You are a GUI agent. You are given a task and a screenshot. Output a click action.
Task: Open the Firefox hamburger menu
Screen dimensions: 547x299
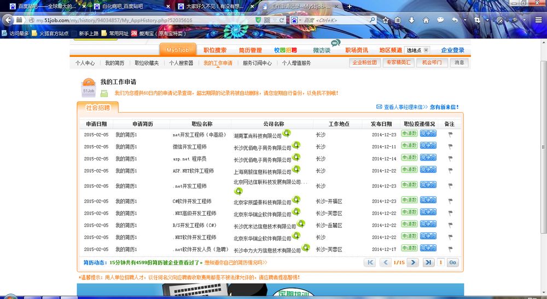(x=538, y=20)
